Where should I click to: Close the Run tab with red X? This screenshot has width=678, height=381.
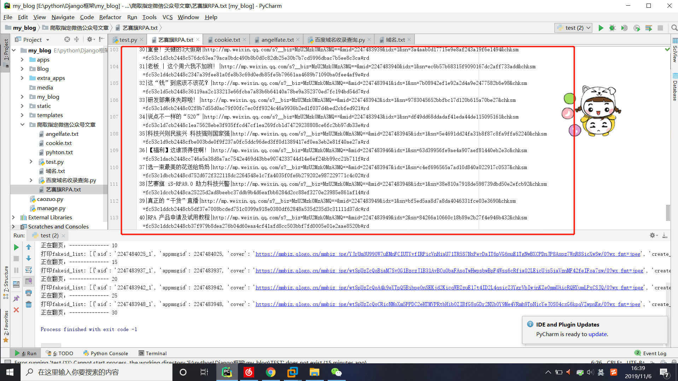click(x=16, y=310)
